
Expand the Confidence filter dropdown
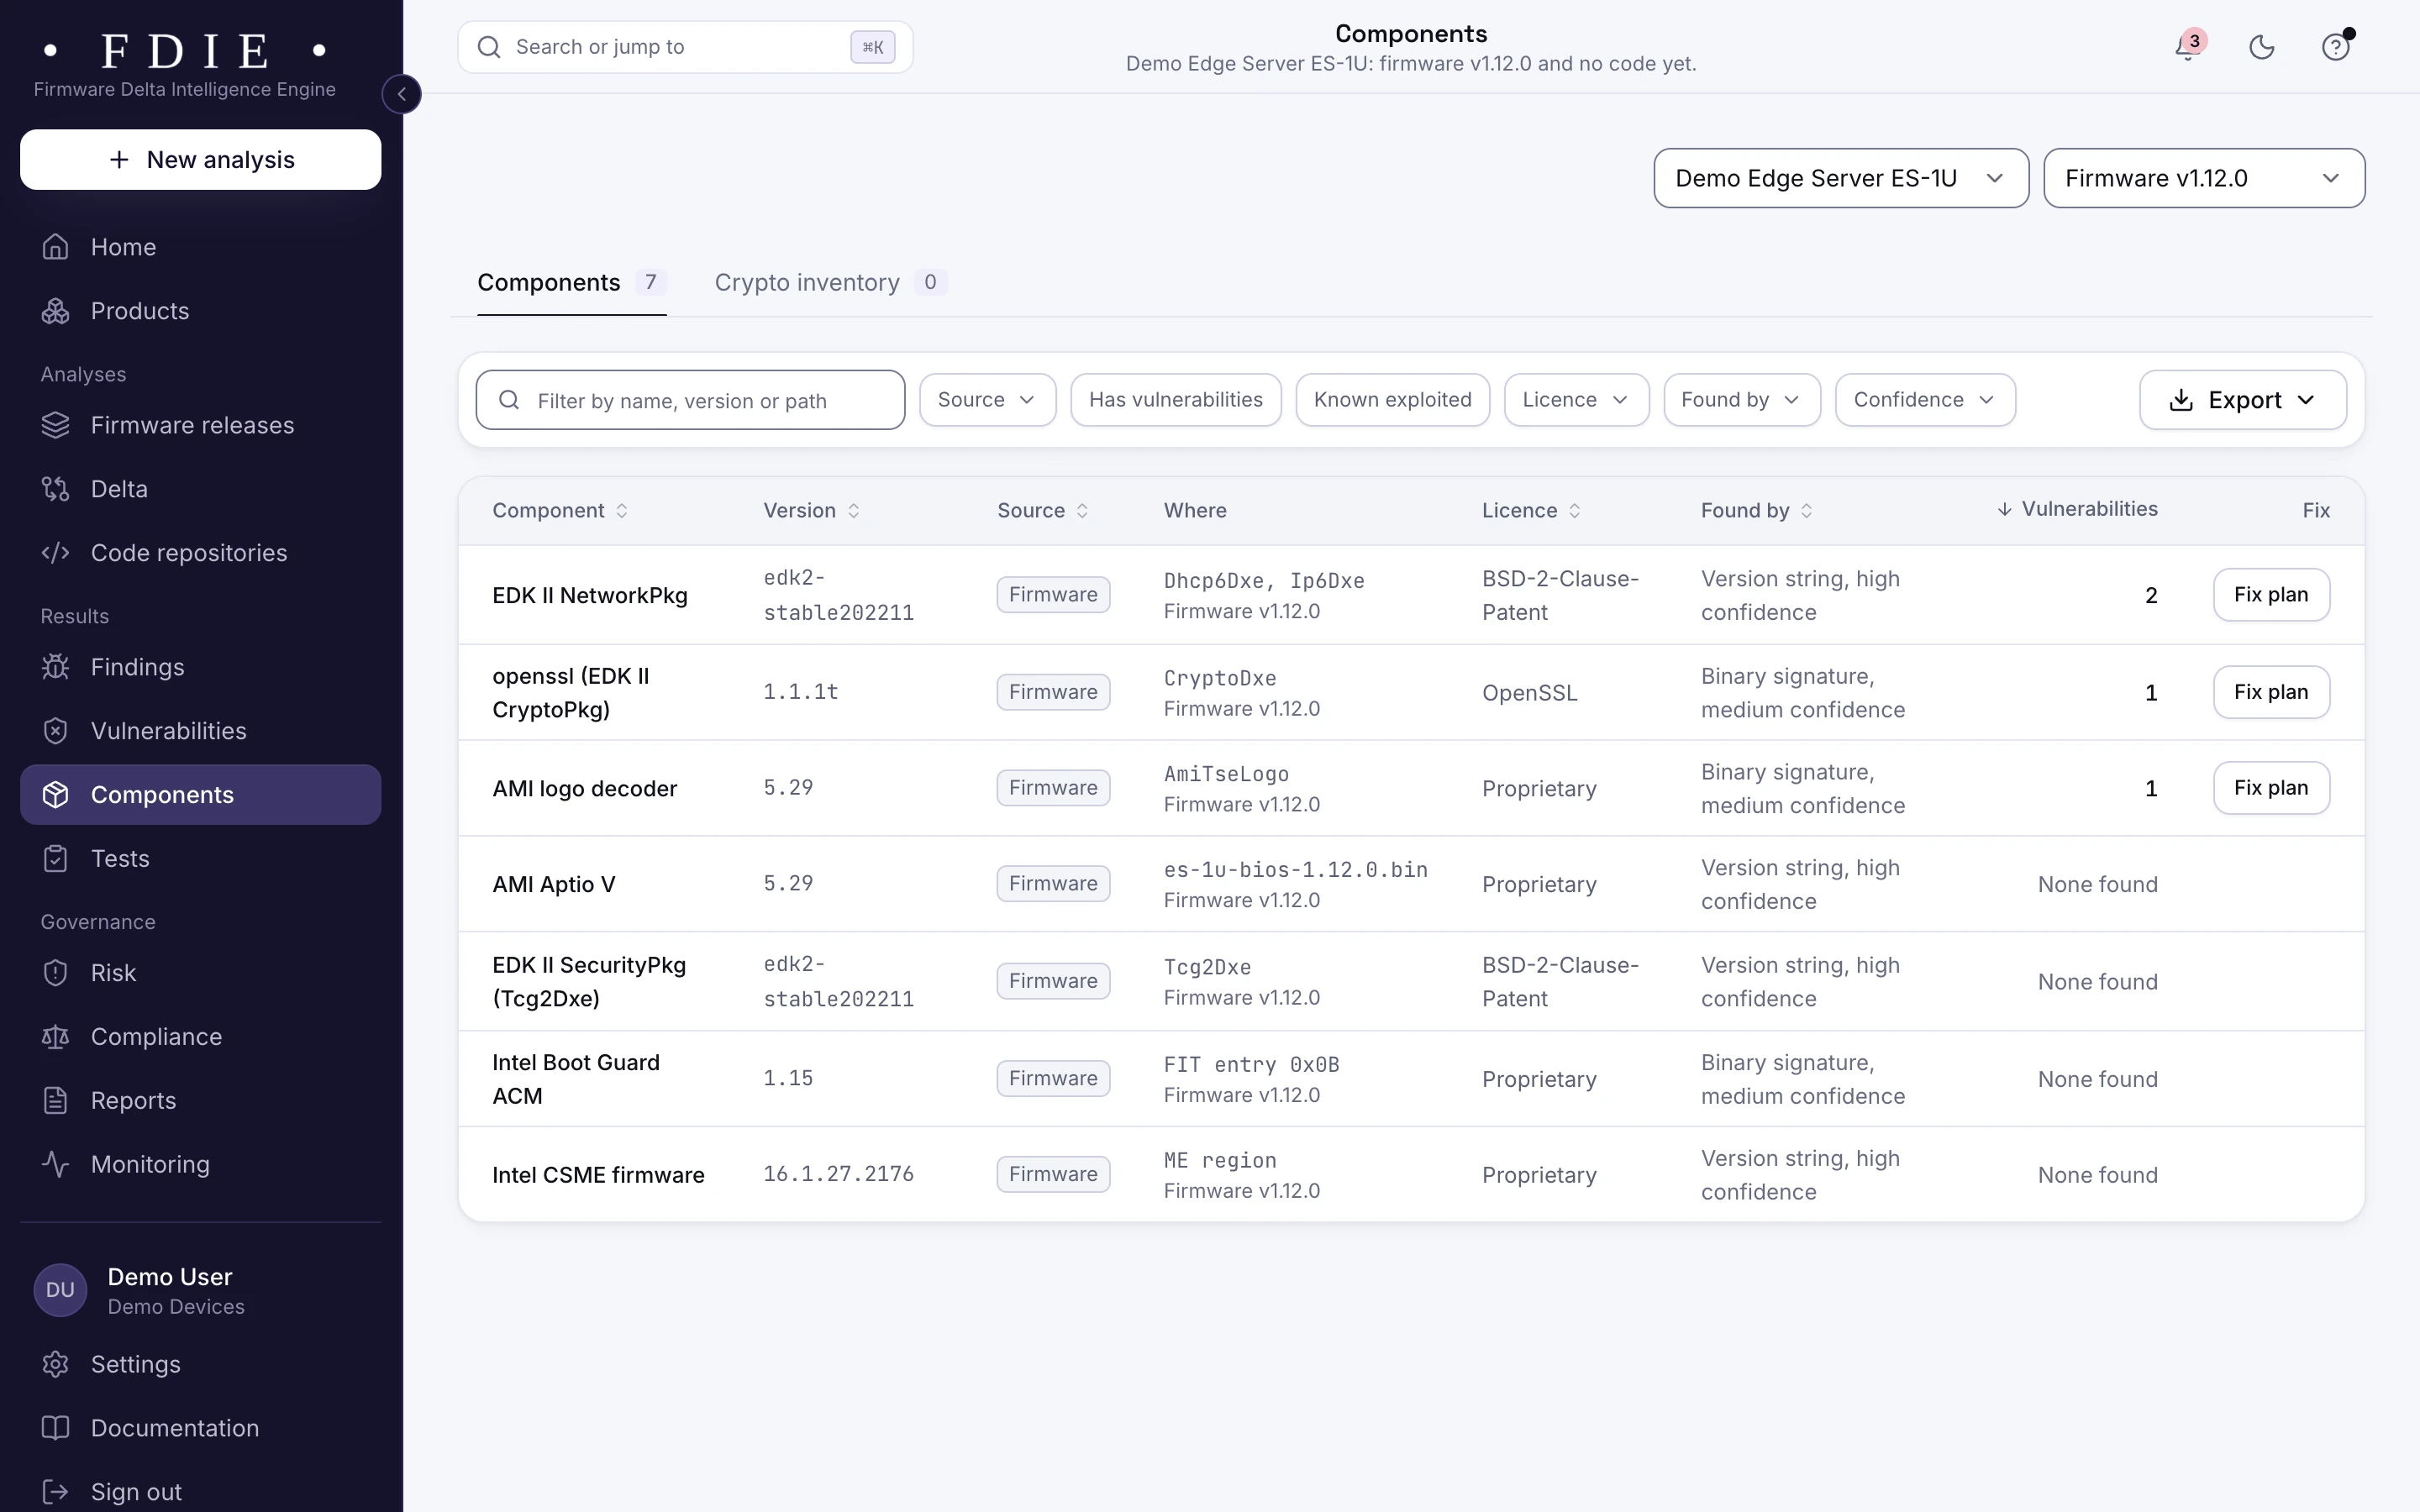(x=1925, y=400)
